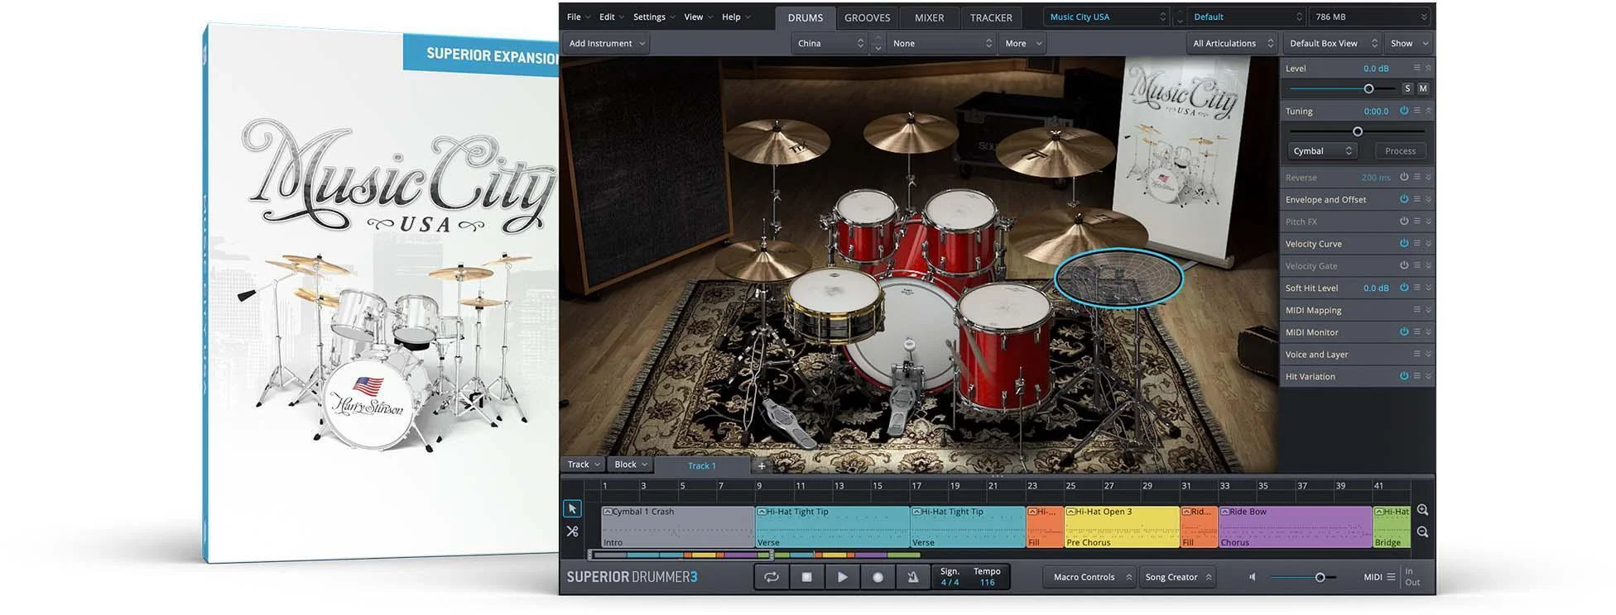Viewport: 1616px width, 615px height.
Task: Toggle the metronome icon
Action: coord(912,577)
